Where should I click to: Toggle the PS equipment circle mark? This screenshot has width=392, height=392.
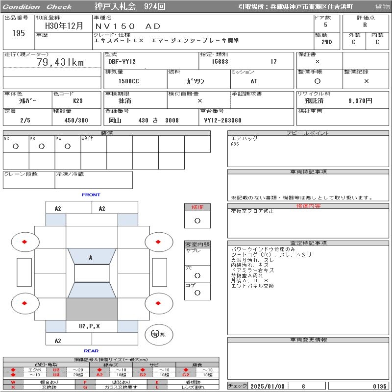tap(42, 146)
